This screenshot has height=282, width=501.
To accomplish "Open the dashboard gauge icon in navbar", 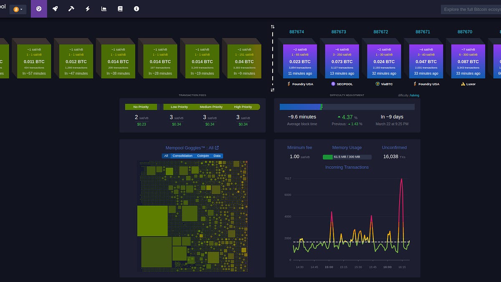I will pyautogui.click(x=39, y=9).
